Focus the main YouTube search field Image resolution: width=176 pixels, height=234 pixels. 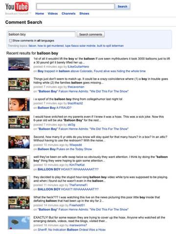click(x=75, y=6)
